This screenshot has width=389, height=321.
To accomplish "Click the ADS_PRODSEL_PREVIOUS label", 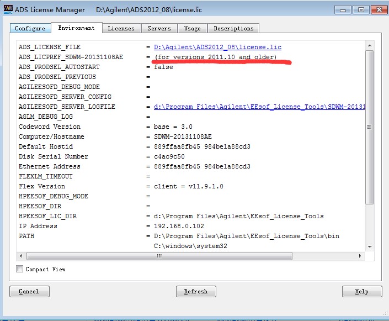I will pyautogui.click(x=57, y=77).
